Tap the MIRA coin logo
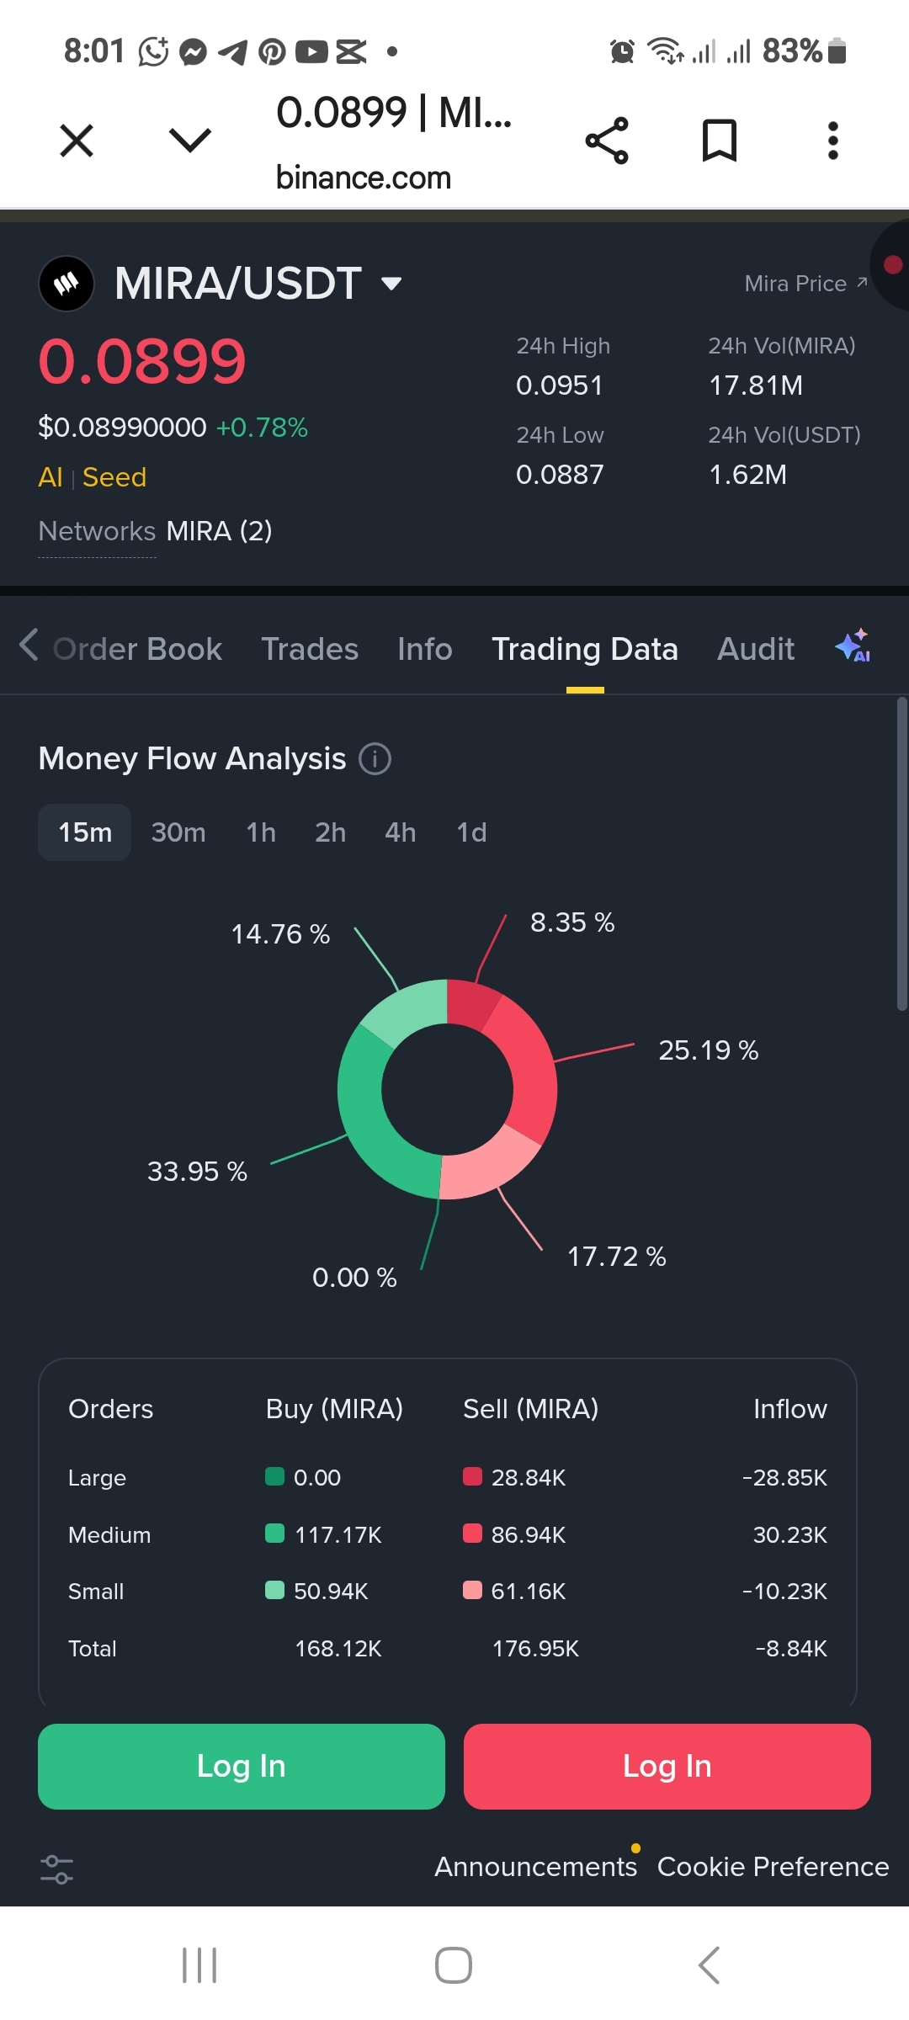The image size is (909, 2020). tap(66, 284)
